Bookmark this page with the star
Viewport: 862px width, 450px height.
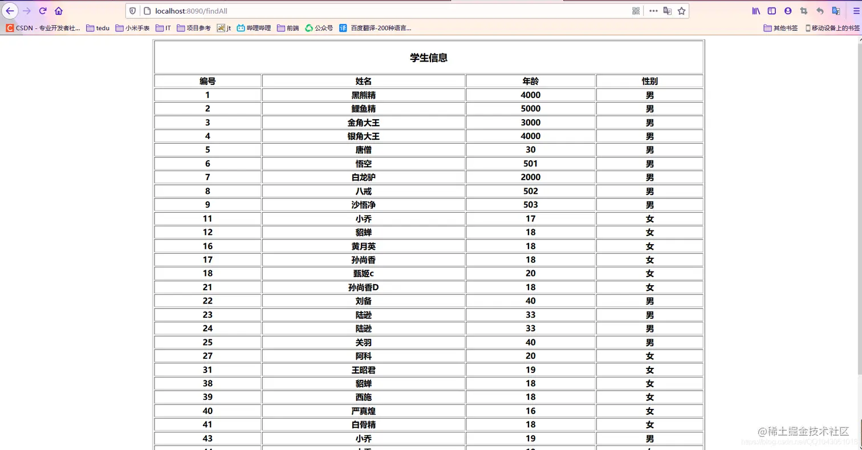681,11
